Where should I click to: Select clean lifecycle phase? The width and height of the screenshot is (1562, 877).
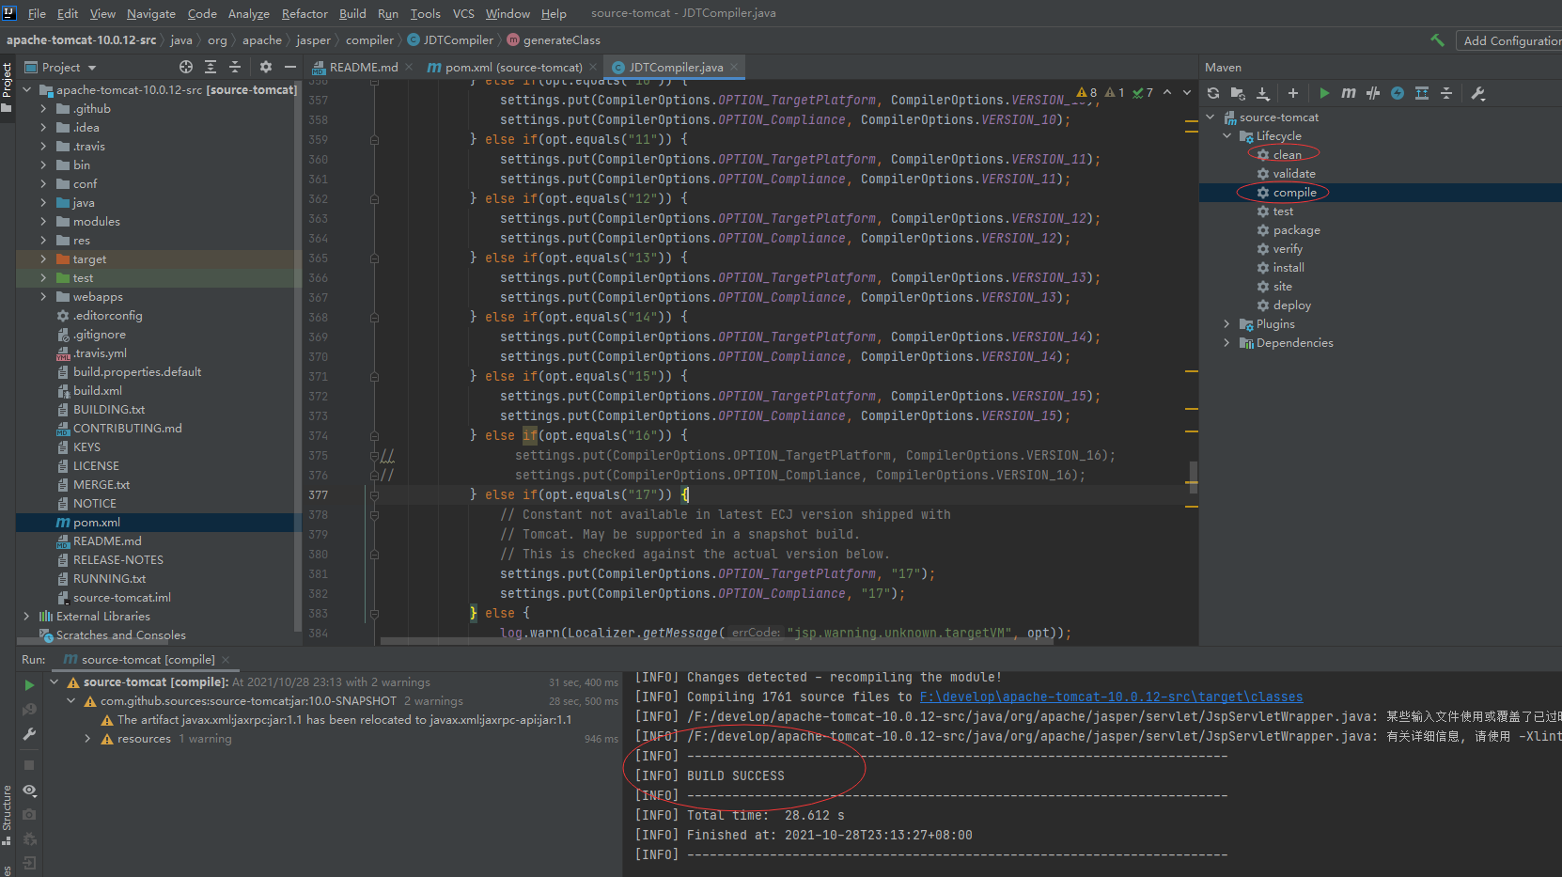(1287, 155)
